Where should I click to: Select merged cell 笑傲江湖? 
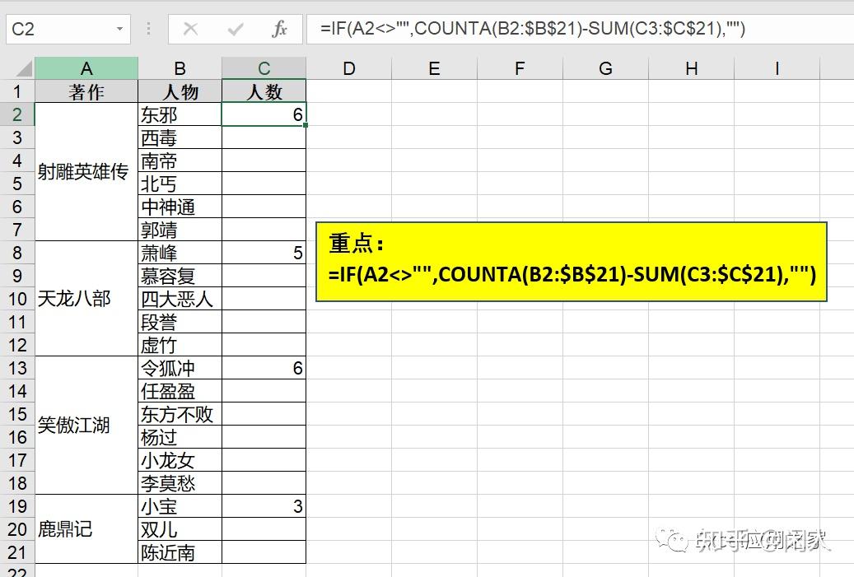pos(86,426)
